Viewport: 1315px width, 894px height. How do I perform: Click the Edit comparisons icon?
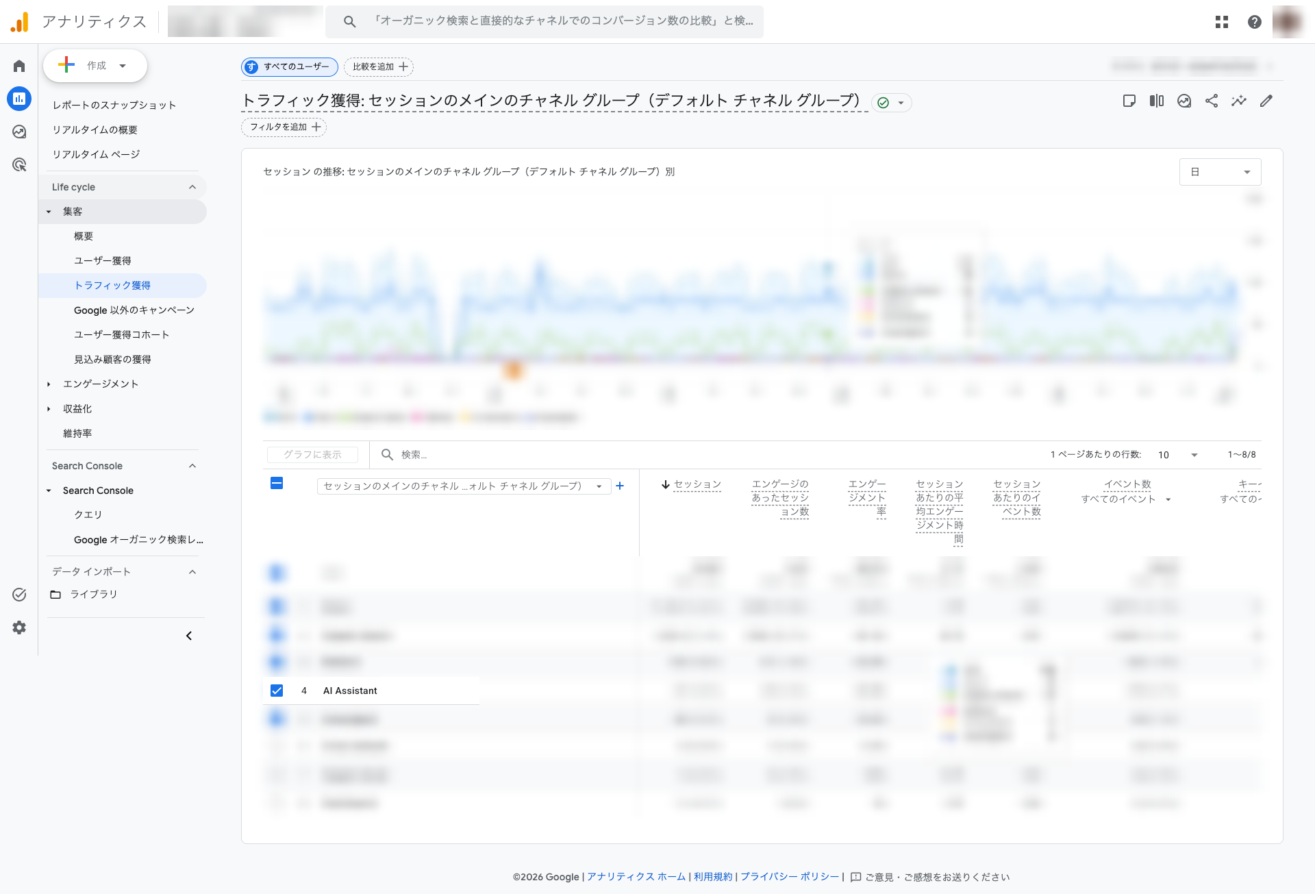[x=1157, y=101]
